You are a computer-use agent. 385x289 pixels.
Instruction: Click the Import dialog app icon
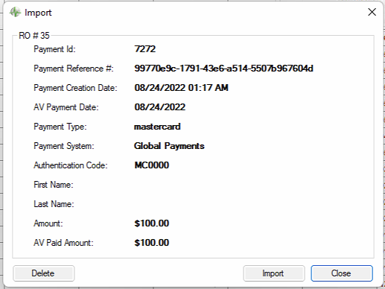coord(15,12)
